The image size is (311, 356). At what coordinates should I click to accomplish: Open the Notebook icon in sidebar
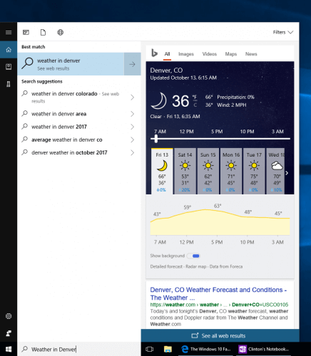click(9, 67)
